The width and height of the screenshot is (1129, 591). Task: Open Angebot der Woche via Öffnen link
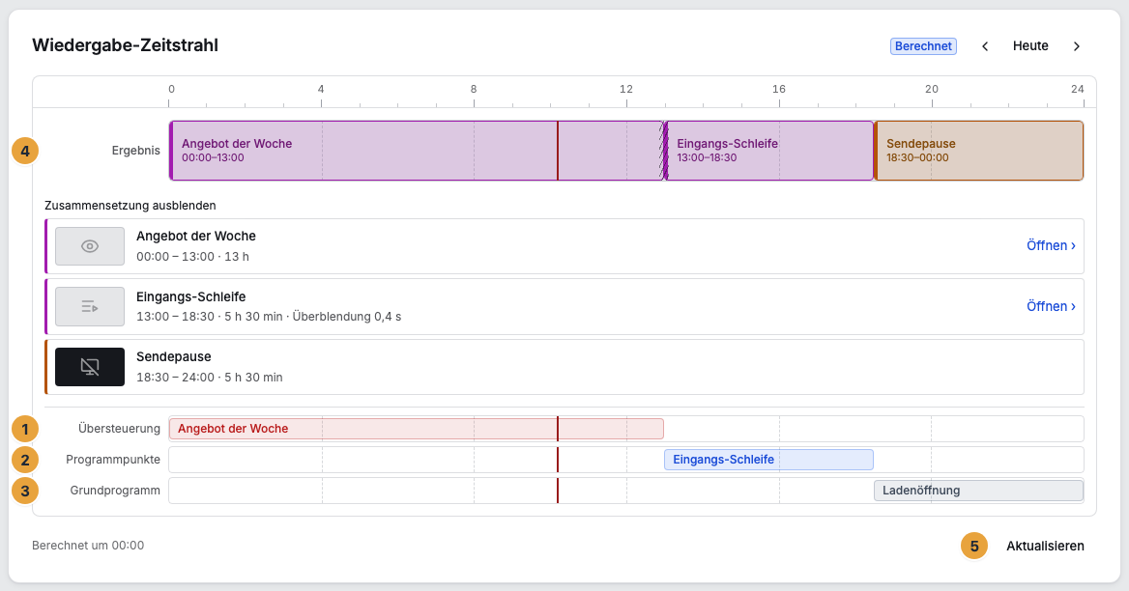pyautogui.click(x=1051, y=246)
